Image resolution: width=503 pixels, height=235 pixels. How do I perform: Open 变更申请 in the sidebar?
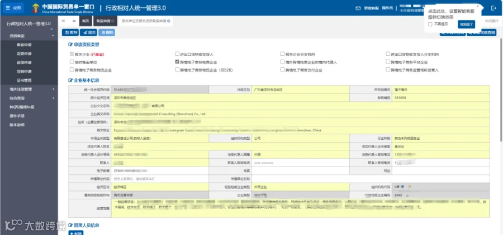point(24,53)
